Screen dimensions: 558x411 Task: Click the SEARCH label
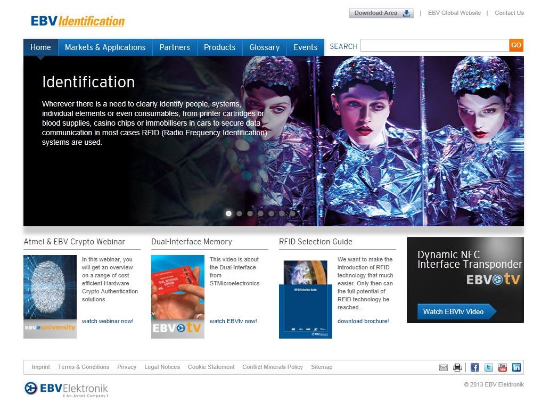click(x=343, y=47)
